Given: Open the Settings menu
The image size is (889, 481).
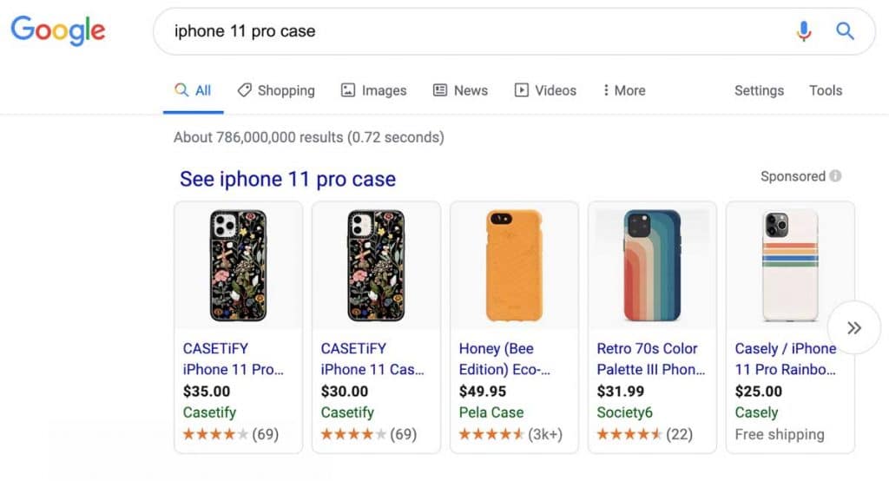Looking at the screenshot, I should coord(759,90).
